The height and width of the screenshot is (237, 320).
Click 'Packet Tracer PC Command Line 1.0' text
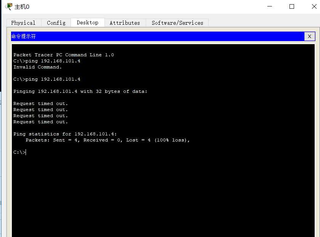point(64,55)
